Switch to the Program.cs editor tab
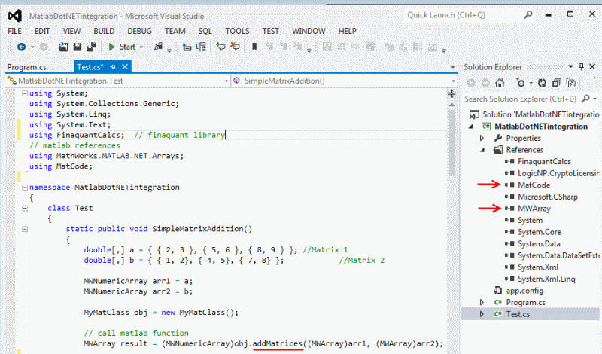 click(27, 67)
